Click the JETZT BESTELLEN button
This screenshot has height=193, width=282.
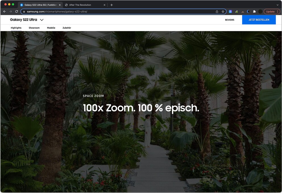click(259, 20)
